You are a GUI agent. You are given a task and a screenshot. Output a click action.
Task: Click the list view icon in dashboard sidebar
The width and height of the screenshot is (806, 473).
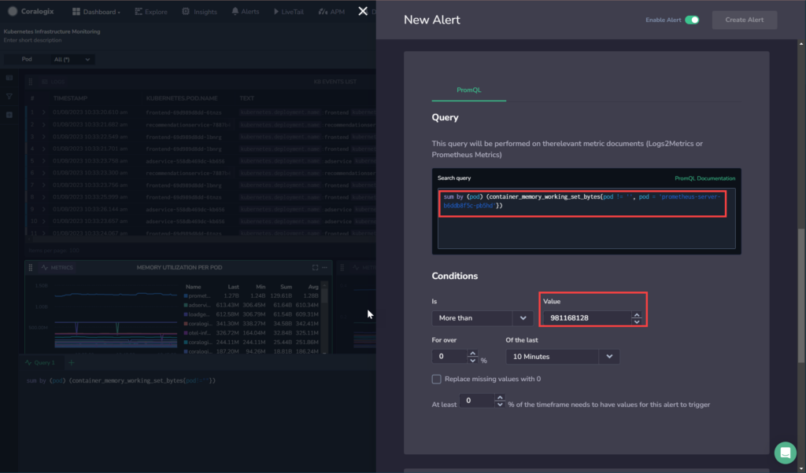pyautogui.click(x=9, y=78)
